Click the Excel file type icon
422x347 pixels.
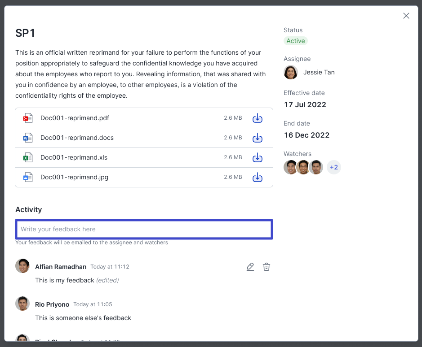(28, 158)
